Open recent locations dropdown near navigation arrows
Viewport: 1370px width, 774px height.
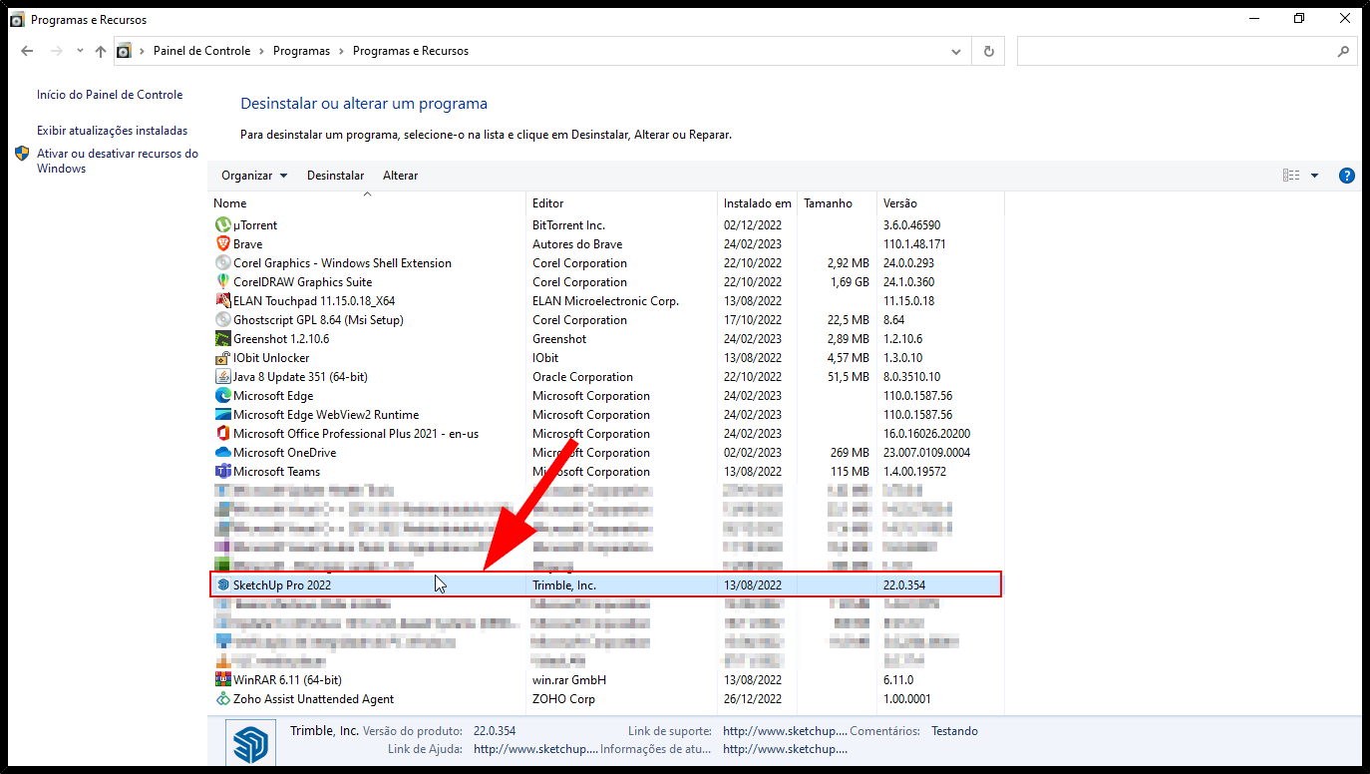pos(81,51)
